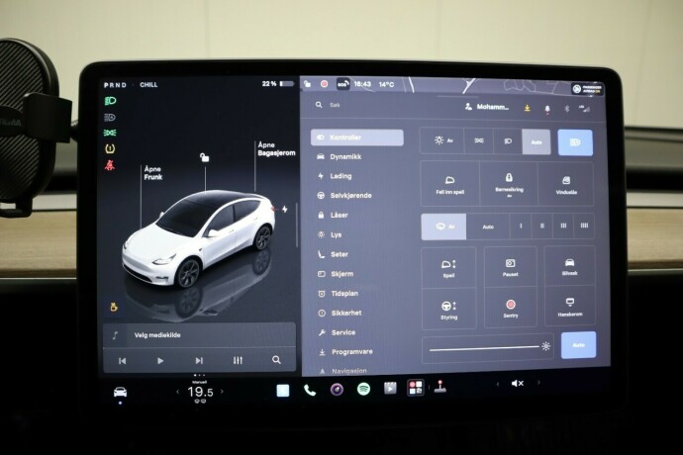Launch Spotify from the dock
The width and height of the screenshot is (683, 455).
(x=363, y=389)
